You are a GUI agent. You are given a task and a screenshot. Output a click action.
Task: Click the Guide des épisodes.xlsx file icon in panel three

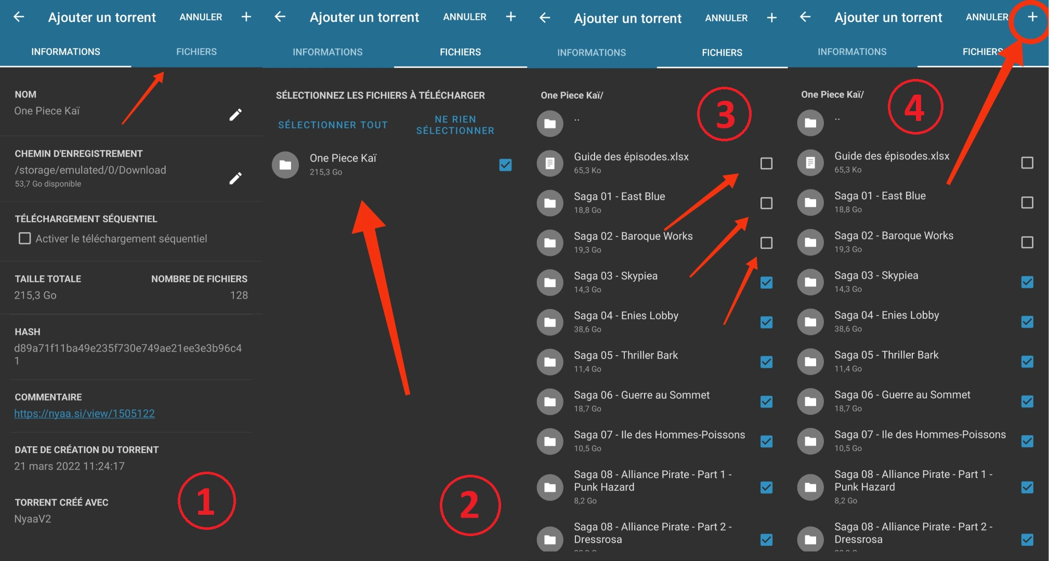pos(550,164)
